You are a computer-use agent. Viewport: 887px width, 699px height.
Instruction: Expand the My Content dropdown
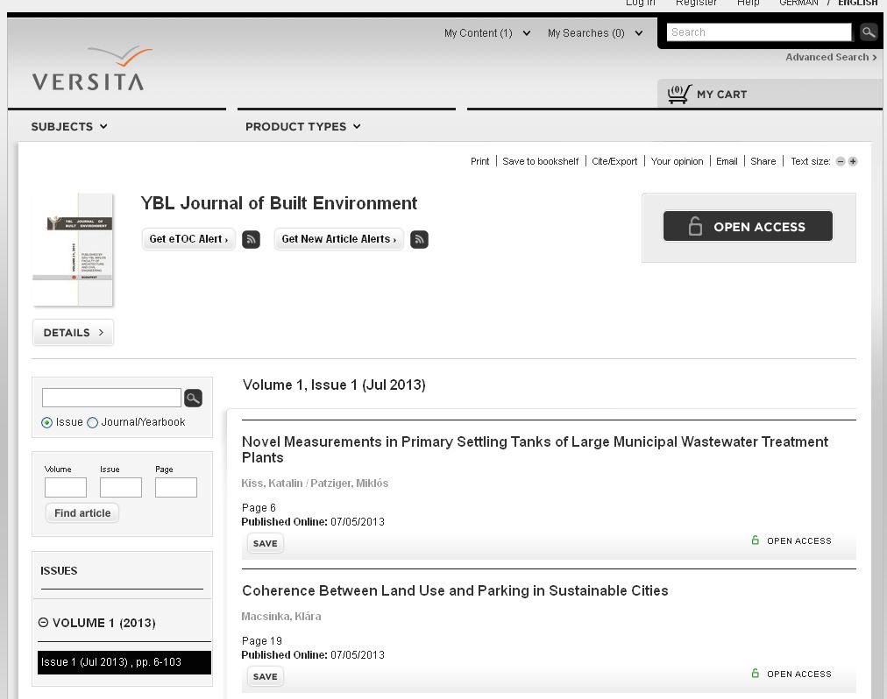(487, 33)
